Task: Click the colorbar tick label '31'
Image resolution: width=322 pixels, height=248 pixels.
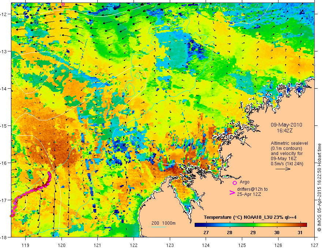Action: click(300, 232)
